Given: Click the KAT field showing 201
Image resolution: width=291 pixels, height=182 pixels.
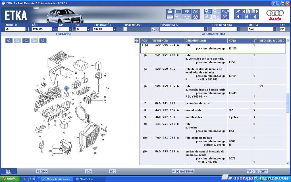Looking at the screenshot, I should 282,29.
